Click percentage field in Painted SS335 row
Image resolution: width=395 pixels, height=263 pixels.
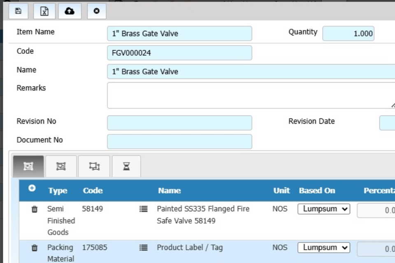pos(376,210)
